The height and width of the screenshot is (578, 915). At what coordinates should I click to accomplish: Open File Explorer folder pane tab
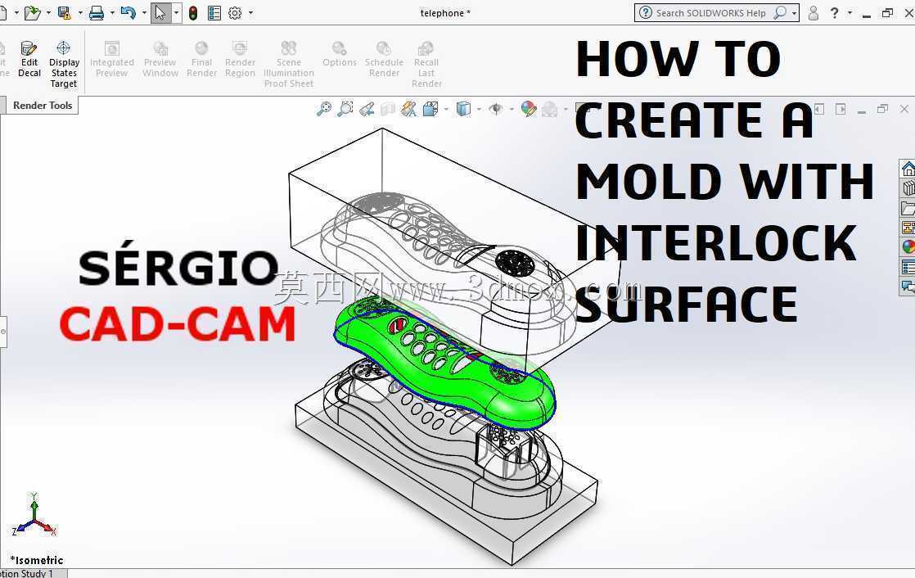coord(908,208)
